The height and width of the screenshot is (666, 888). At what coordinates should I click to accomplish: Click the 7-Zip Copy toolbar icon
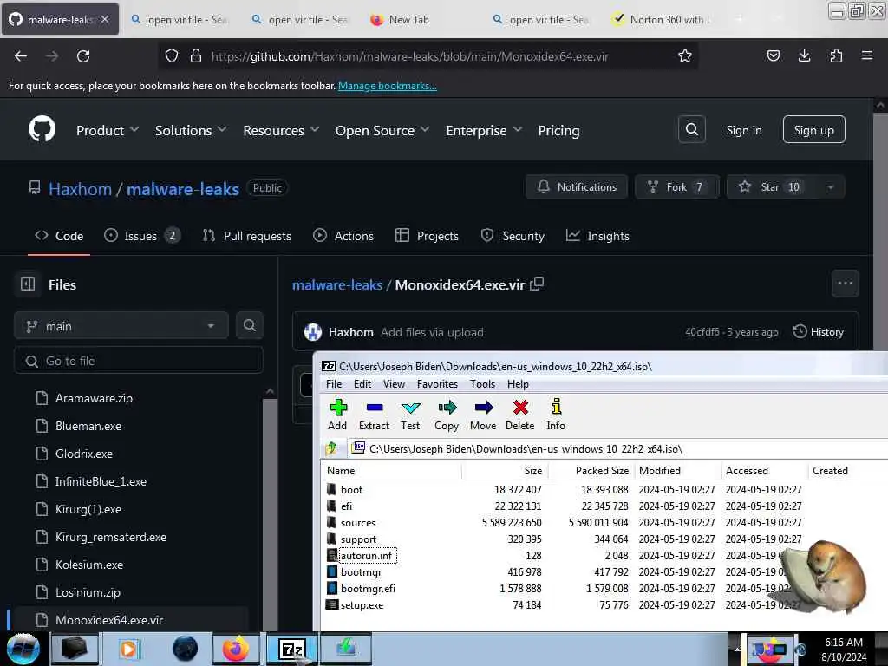click(x=447, y=408)
